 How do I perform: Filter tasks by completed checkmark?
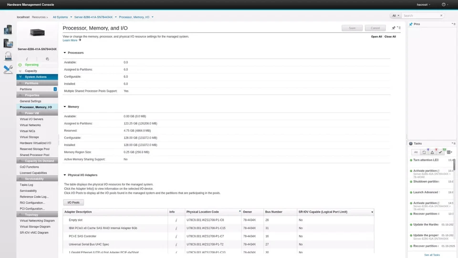point(441,152)
